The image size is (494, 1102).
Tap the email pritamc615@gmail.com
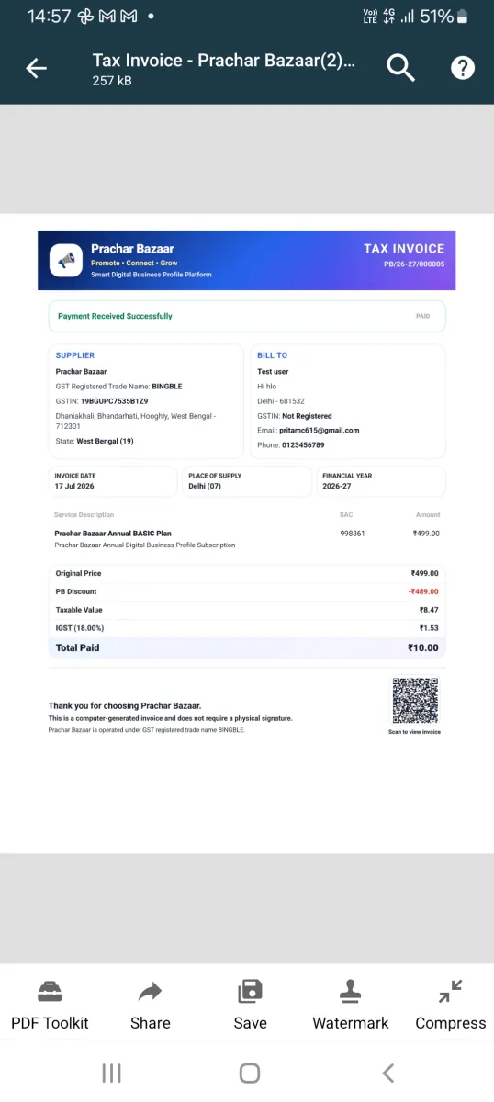click(320, 430)
